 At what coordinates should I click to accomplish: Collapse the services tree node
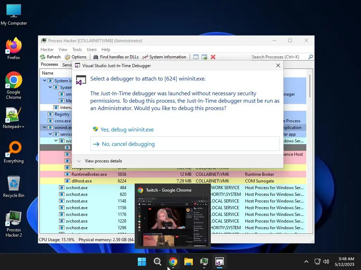point(50,134)
